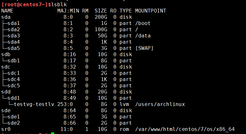Select the sdc4 partition entry
This screenshot has width=246, height=134.
click(x=13, y=79)
